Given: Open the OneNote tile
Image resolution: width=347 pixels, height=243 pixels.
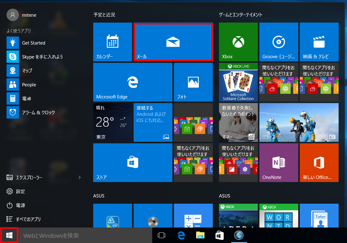Looking at the screenshot, I should click(279, 163).
